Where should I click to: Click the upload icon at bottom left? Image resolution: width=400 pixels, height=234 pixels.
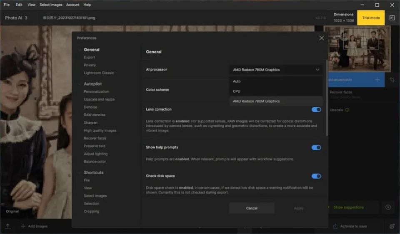click(7, 226)
